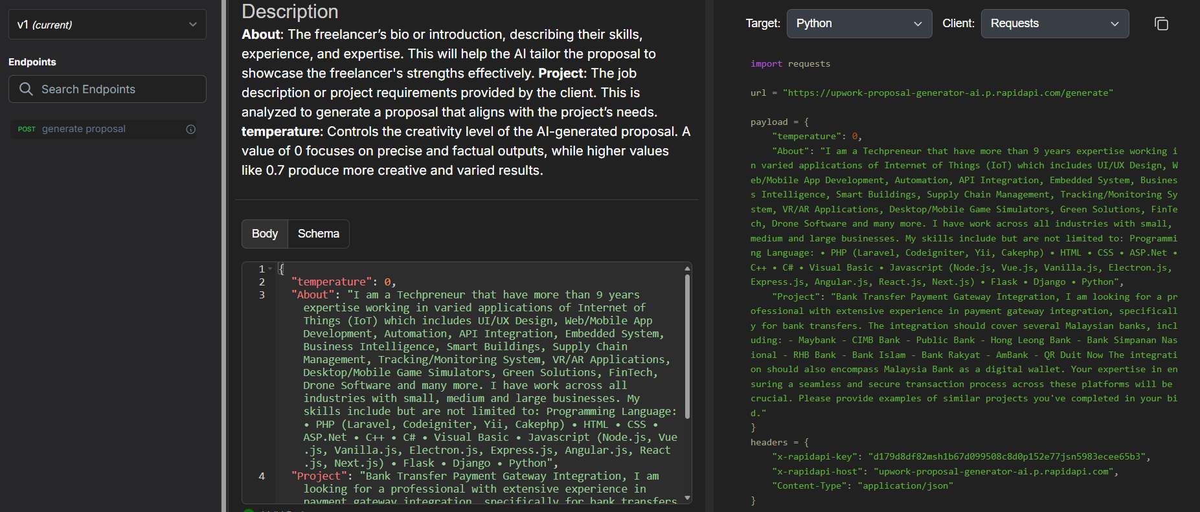
Task: Click the "Project" key in body editor
Action: [319, 476]
